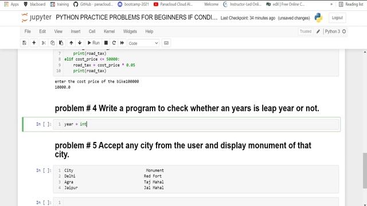367x206 pixels.
Task: Click the Last Checkpoint status text
Action: (248, 18)
